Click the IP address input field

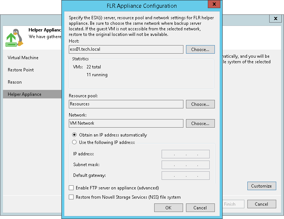pyautogui.click(x=186, y=154)
